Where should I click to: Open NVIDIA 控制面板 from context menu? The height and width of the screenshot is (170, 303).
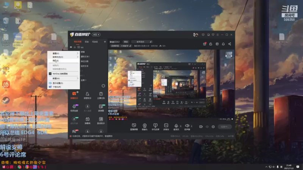click(x=64, y=74)
